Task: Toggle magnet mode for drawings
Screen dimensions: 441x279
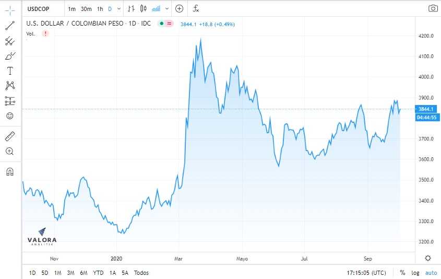Action: click(10, 171)
